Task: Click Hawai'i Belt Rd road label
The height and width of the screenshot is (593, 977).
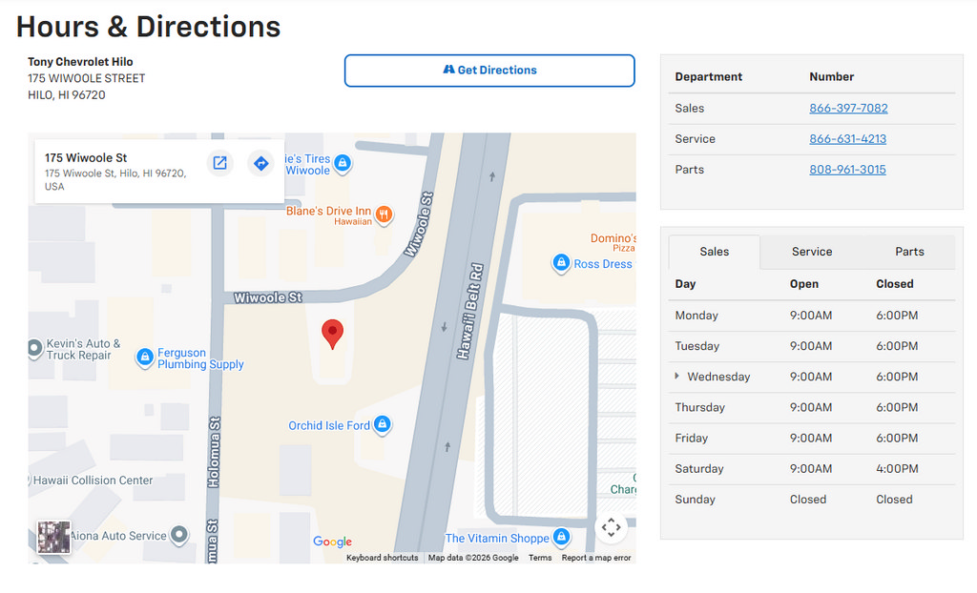Action: click(x=469, y=312)
